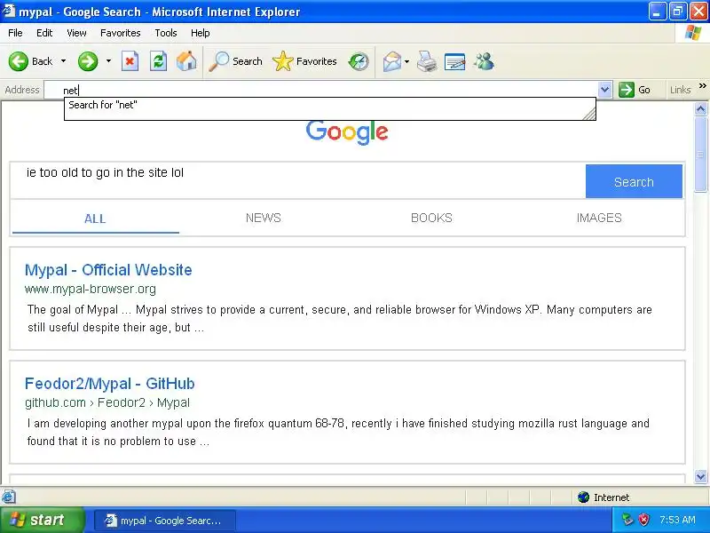This screenshot has height=533, width=710.
Task: Click the 7:53 AM taskbar clock
Action: 677,520
